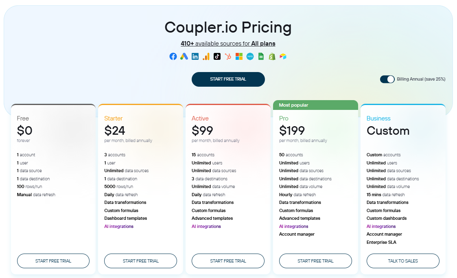Click the Google Analytics icon
Screen dimensions: 457x278
click(x=206, y=57)
